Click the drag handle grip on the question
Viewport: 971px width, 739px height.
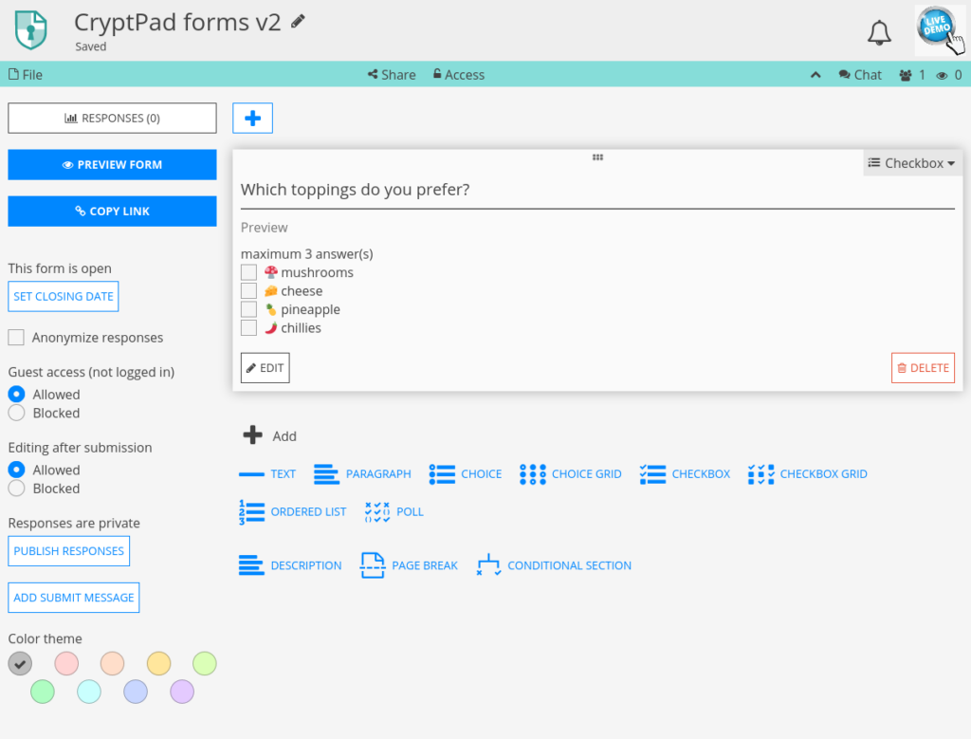pyautogui.click(x=597, y=157)
